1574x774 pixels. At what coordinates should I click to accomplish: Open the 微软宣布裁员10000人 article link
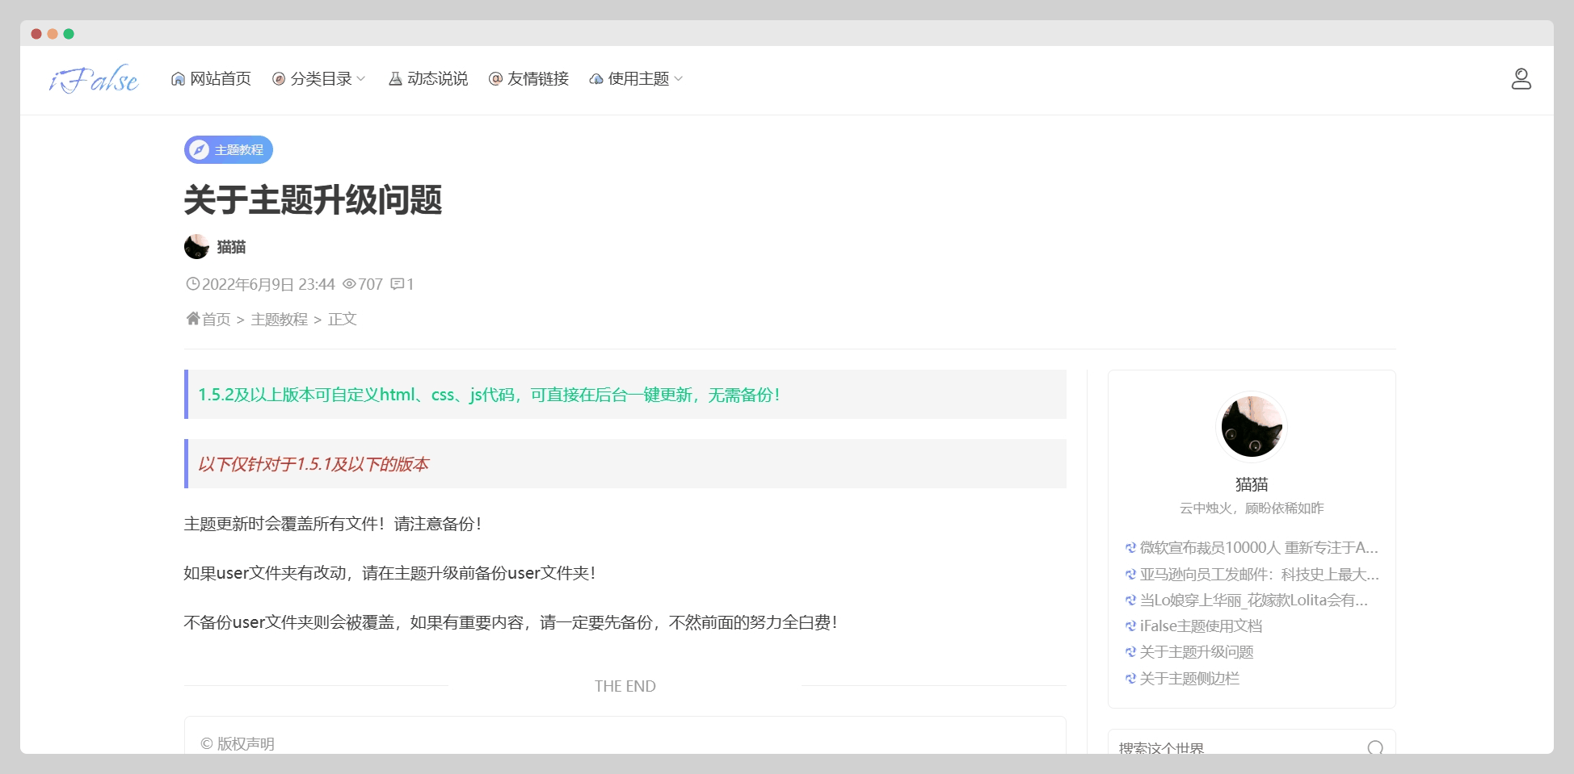click(1258, 548)
